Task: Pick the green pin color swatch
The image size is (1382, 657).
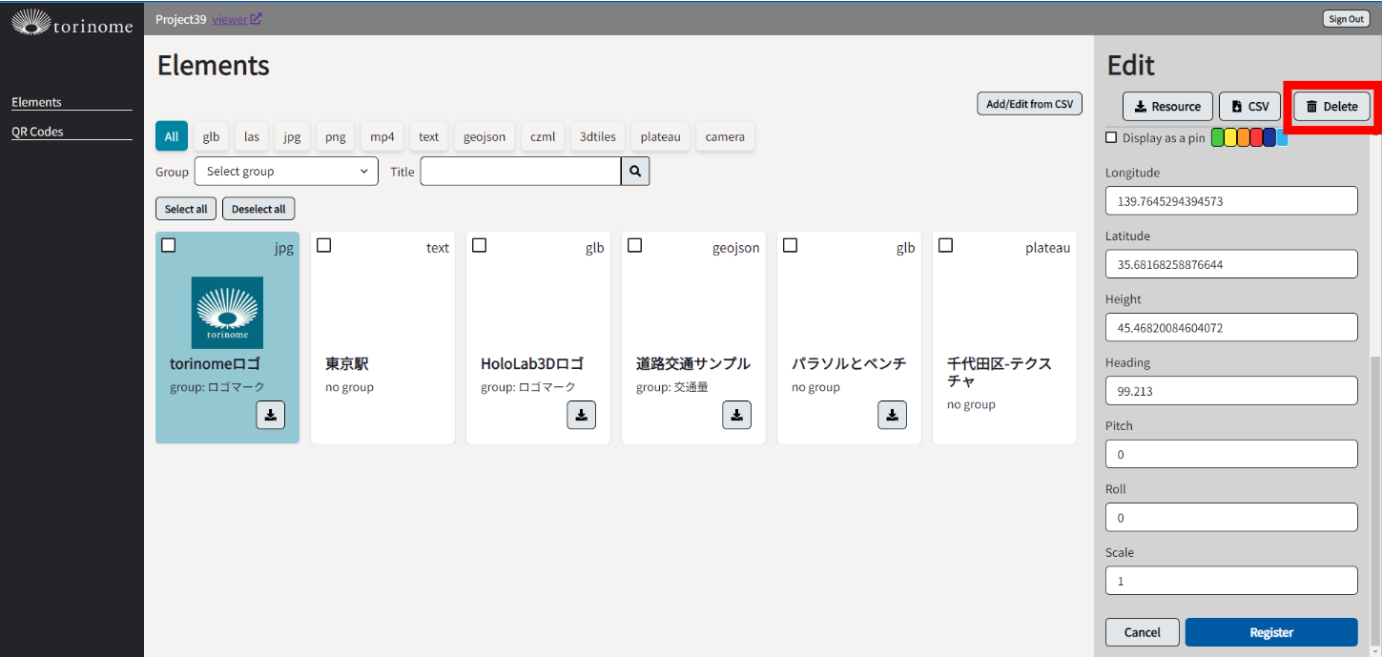Action: (x=1218, y=137)
